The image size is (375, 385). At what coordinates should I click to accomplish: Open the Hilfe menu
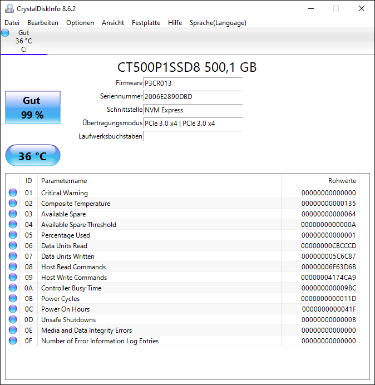175,23
